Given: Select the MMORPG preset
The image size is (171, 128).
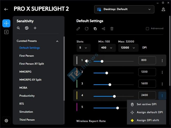Looking at the screenshot, I should click(25, 72).
